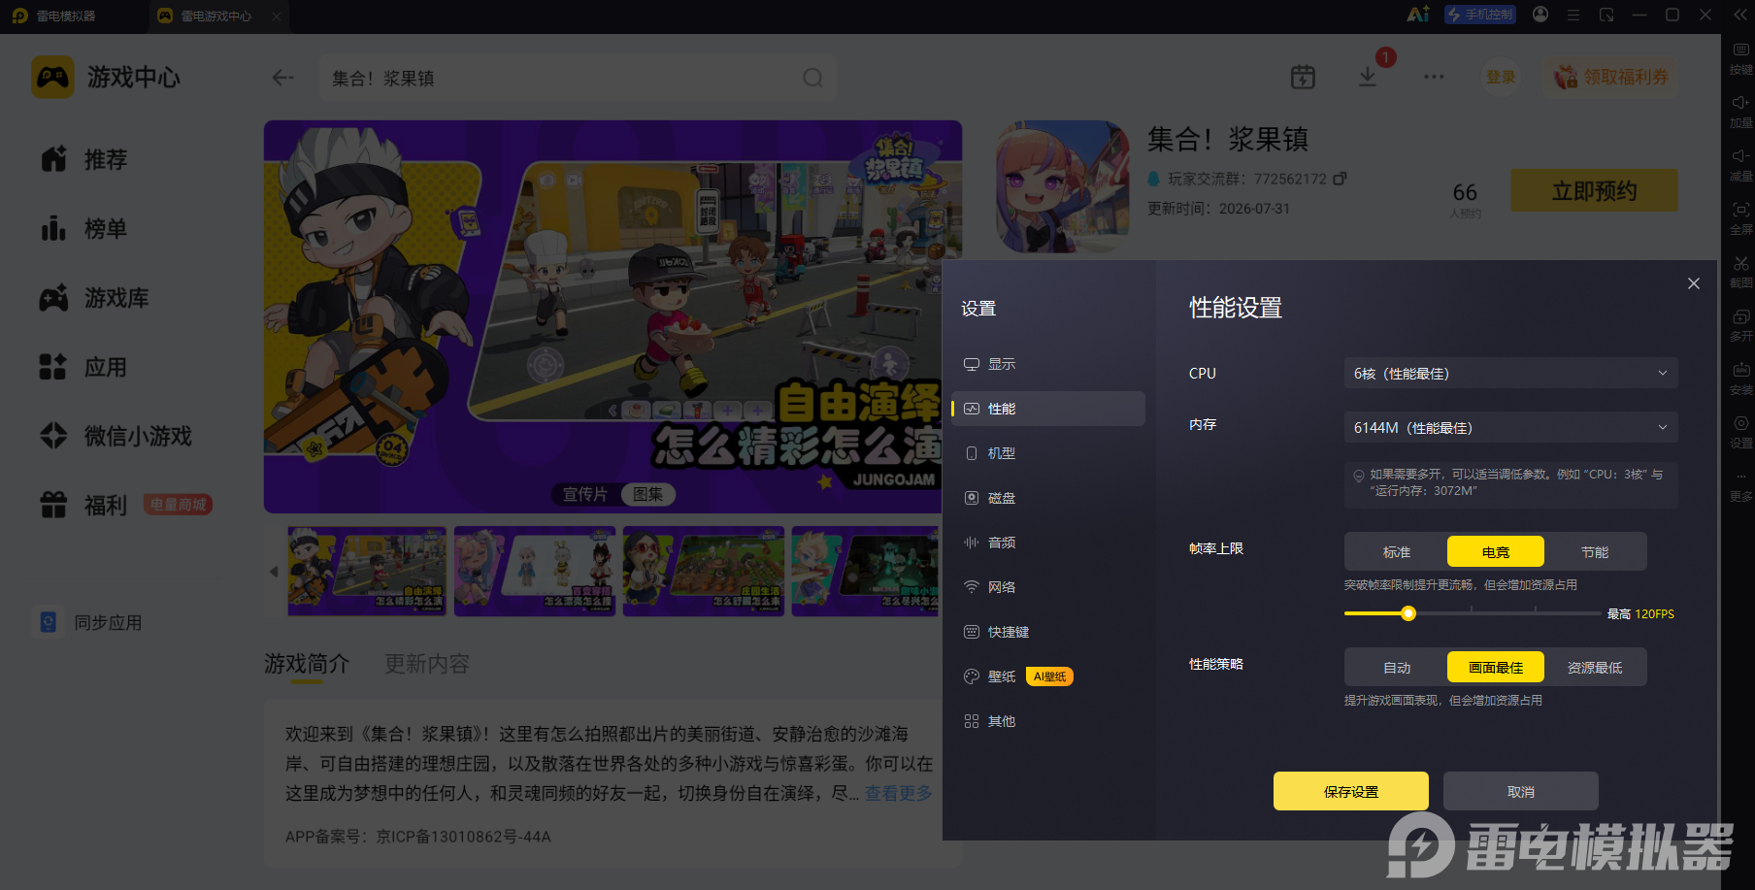The image size is (1755, 890).
Task: Go back with the arrow beside the search box
Action: 282,78
